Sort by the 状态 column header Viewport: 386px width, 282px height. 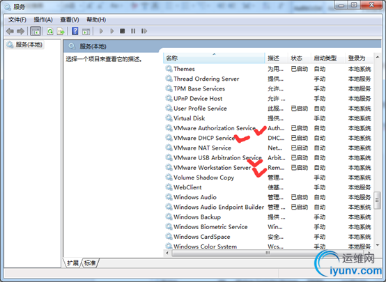click(300, 58)
